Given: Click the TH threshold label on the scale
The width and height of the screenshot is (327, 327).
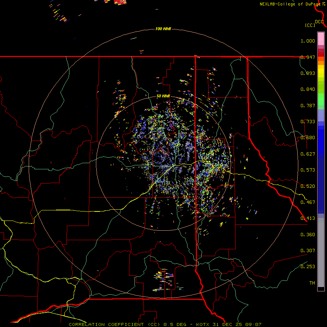Looking at the screenshot, I should pyautogui.click(x=312, y=283).
